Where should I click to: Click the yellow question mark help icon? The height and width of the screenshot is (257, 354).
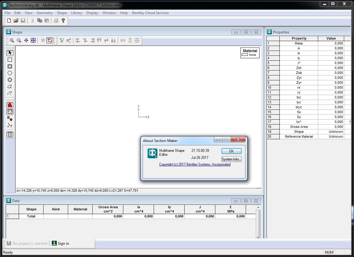63,21
